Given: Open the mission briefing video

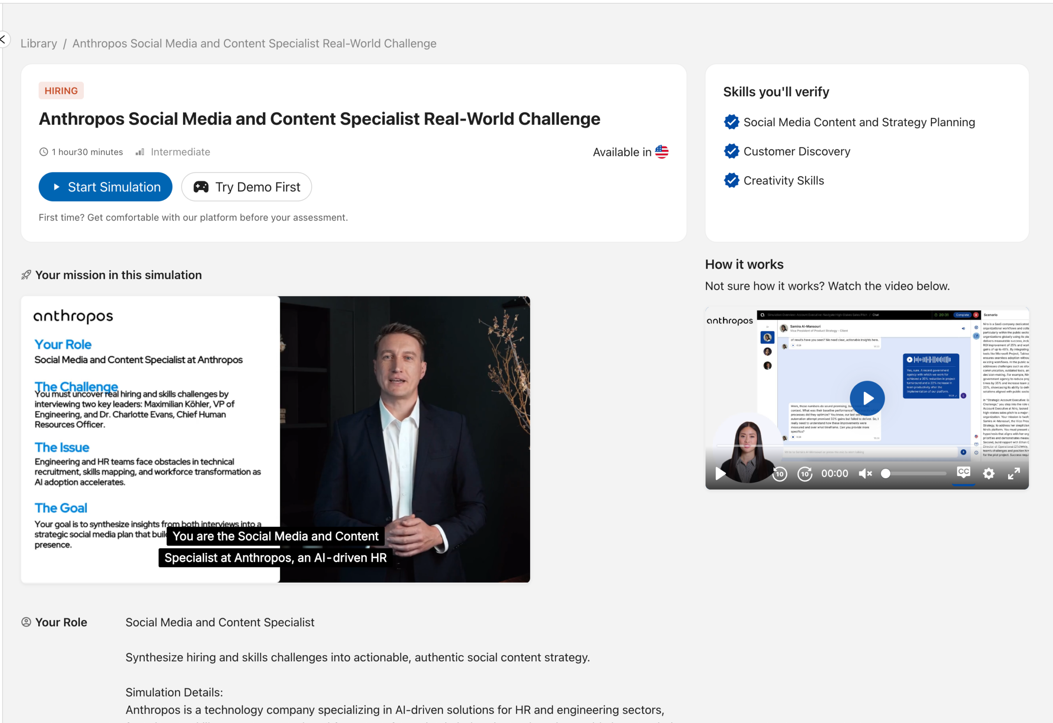Looking at the screenshot, I should tap(276, 439).
